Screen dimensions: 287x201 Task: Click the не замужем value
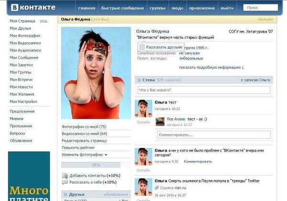[x=189, y=53]
